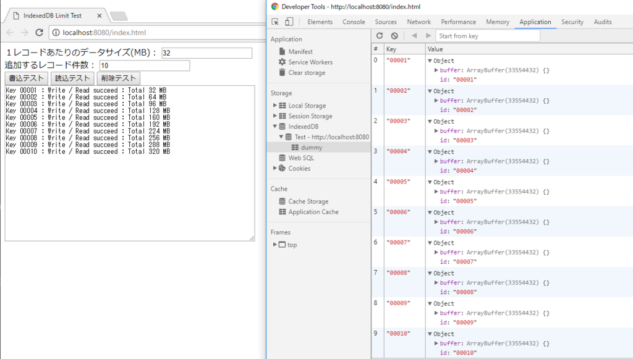Open Clear storage panel
The image size is (633, 359).
pyautogui.click(x=302, y=73)
